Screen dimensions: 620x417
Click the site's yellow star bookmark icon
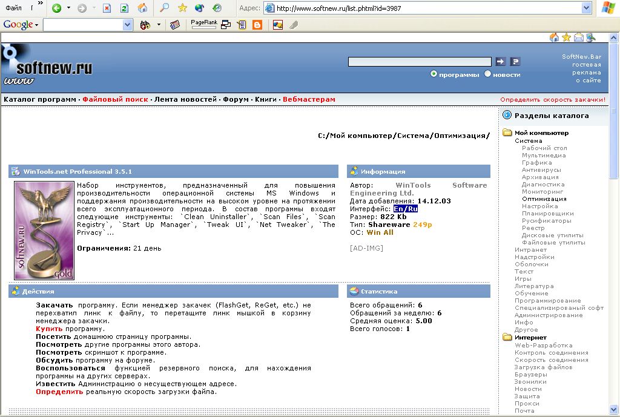[566, 38]
